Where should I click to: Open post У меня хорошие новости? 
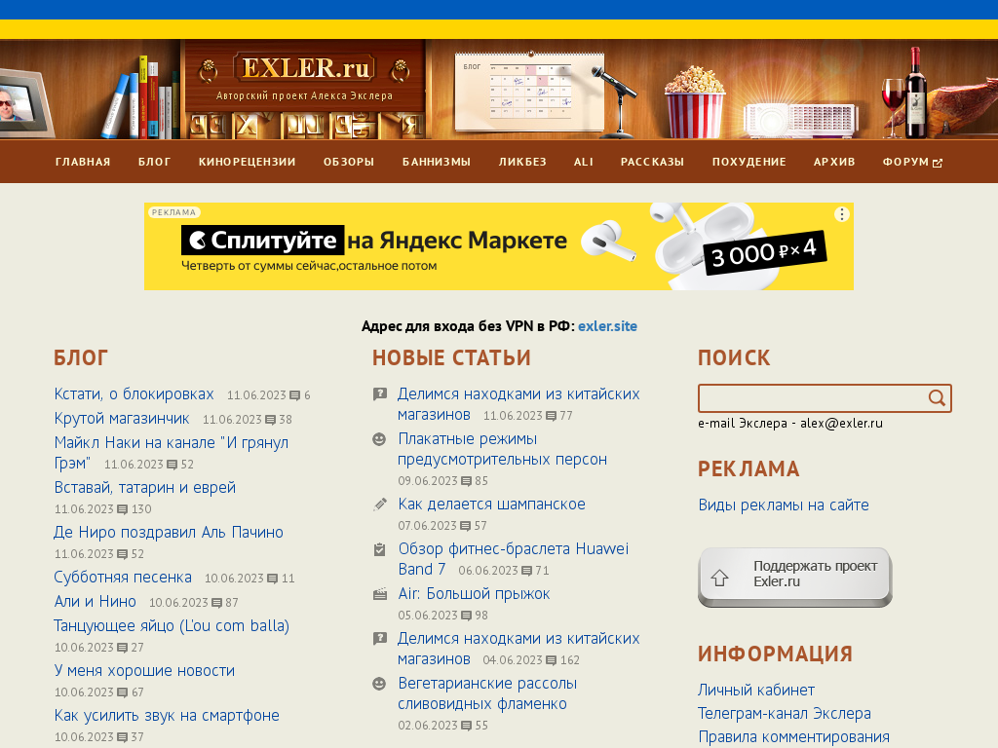144,671
